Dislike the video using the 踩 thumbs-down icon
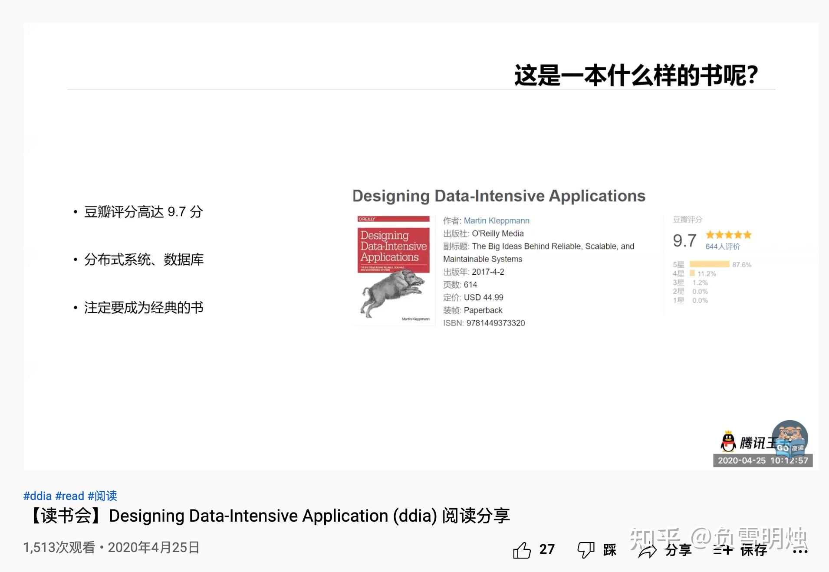The image size is (829, 572). pos(586,549)
